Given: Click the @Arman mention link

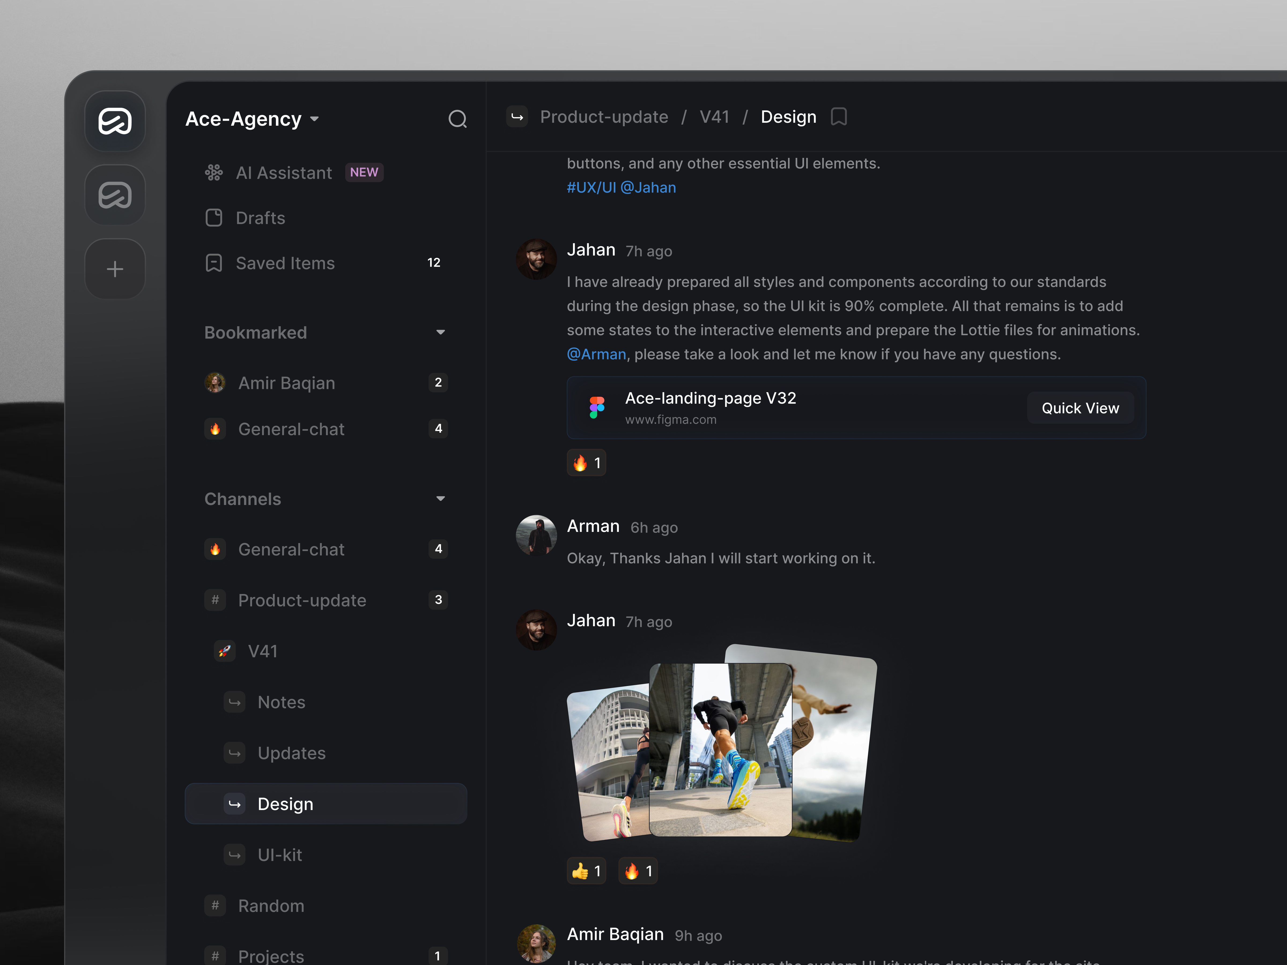Looking at the screenshot, I should pos(596,354).
